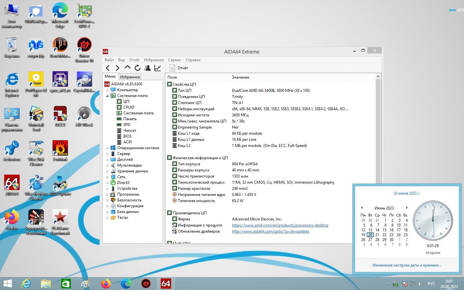
Task: Open Вид menu
Action: [x=121, y=60]
